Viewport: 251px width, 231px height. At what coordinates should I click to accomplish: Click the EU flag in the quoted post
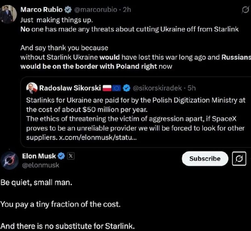click(117, 88)
